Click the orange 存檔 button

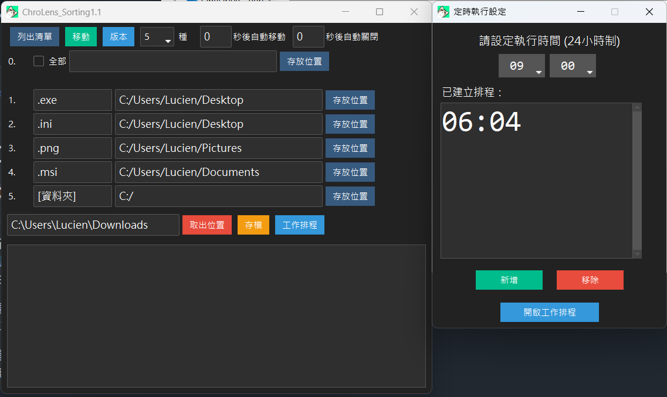253,225
